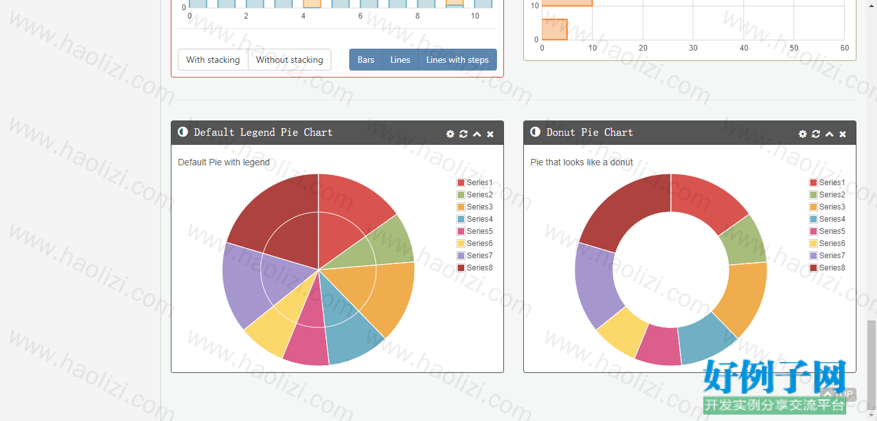Close the Donut Pie Chart widget
This screenshot has height=421, width=877.
coord(843,134)
